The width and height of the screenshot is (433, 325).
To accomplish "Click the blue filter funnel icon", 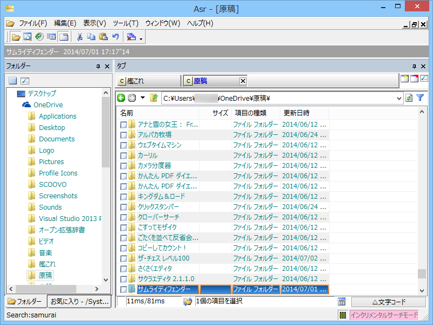I will (420, 97).
